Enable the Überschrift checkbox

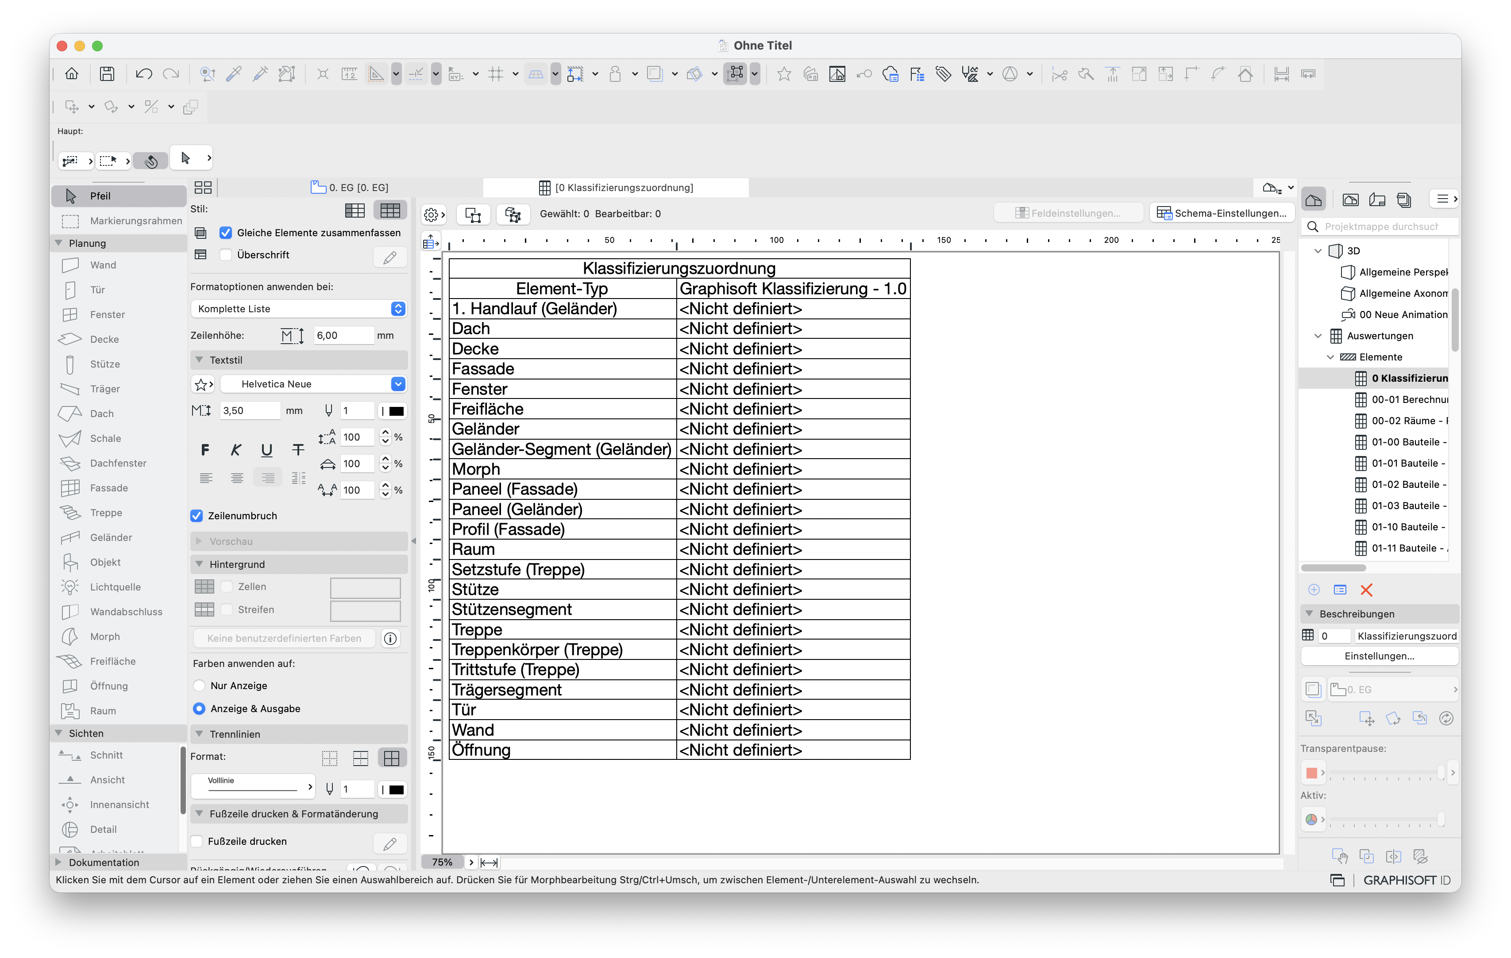(x=226, y=255)
